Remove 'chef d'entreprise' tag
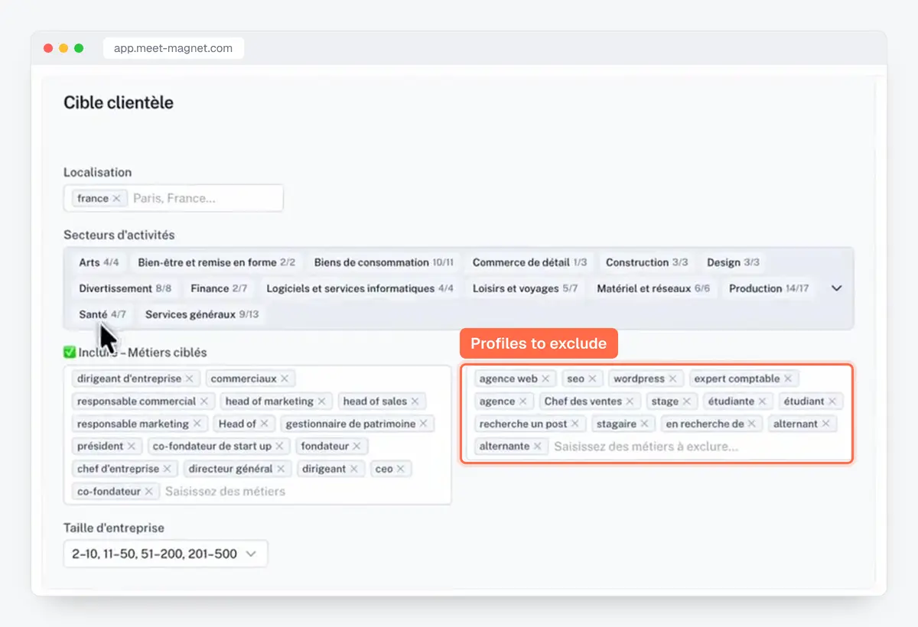Viewport: 918px width, 627px height. tap(167, 469)
